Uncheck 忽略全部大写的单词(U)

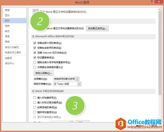coord(35,43)
